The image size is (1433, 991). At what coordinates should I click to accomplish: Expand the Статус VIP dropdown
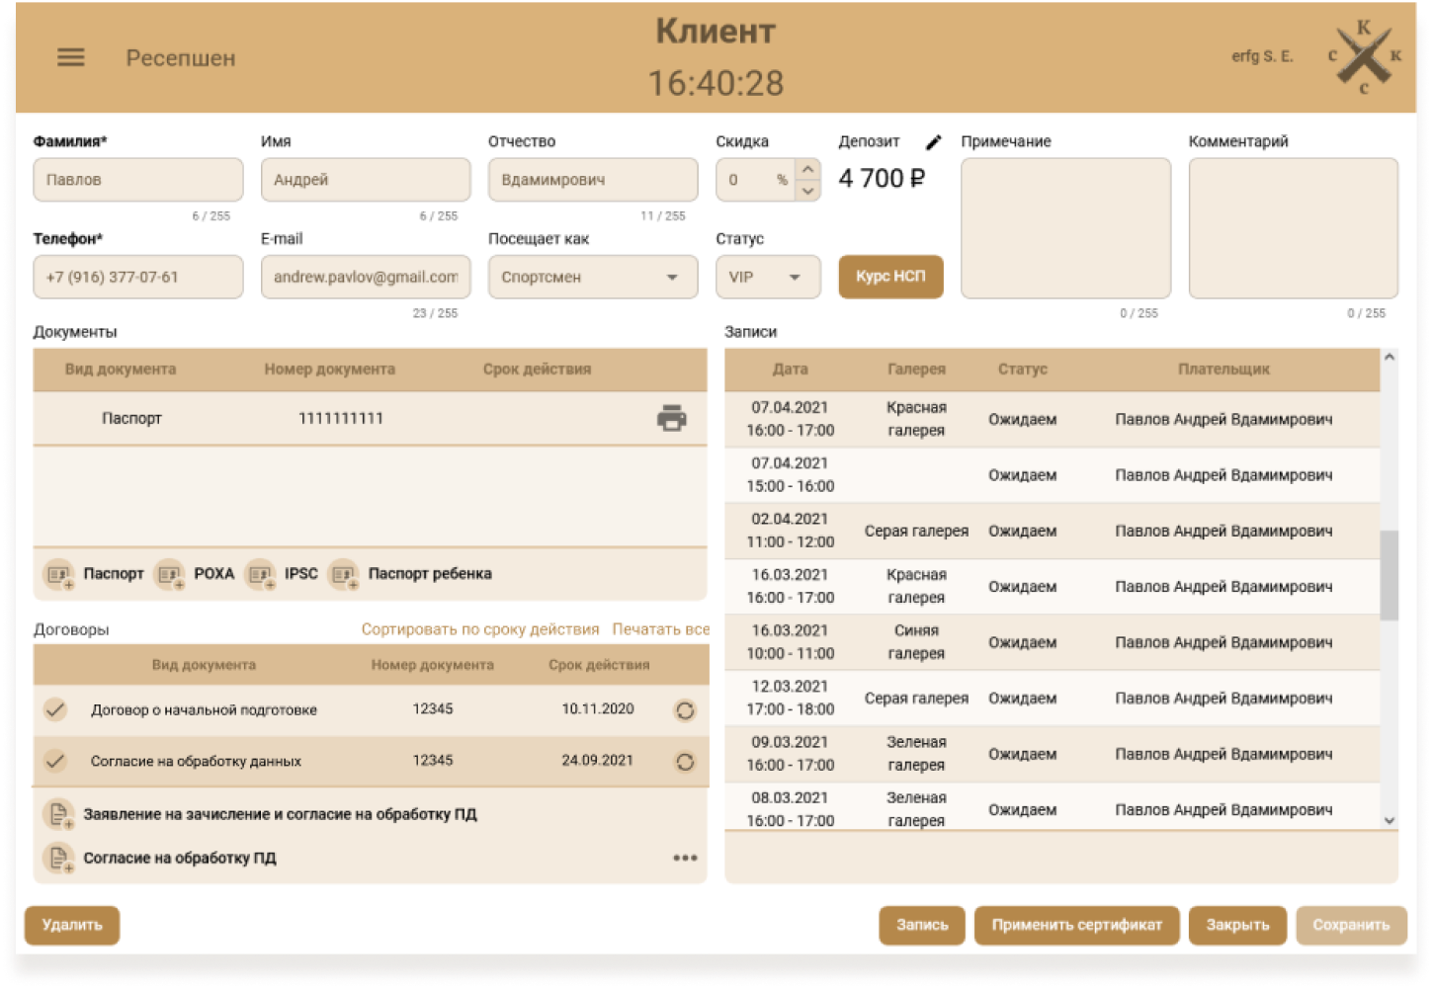click(x=768, y=278)
